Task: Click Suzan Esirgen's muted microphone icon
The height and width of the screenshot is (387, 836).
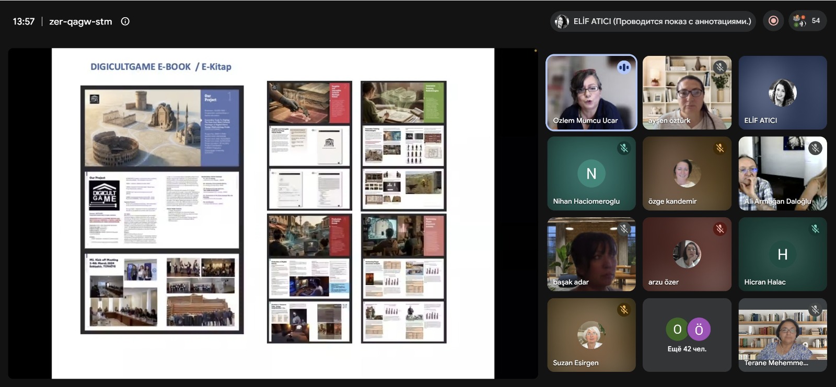Action: pos(624,310)
